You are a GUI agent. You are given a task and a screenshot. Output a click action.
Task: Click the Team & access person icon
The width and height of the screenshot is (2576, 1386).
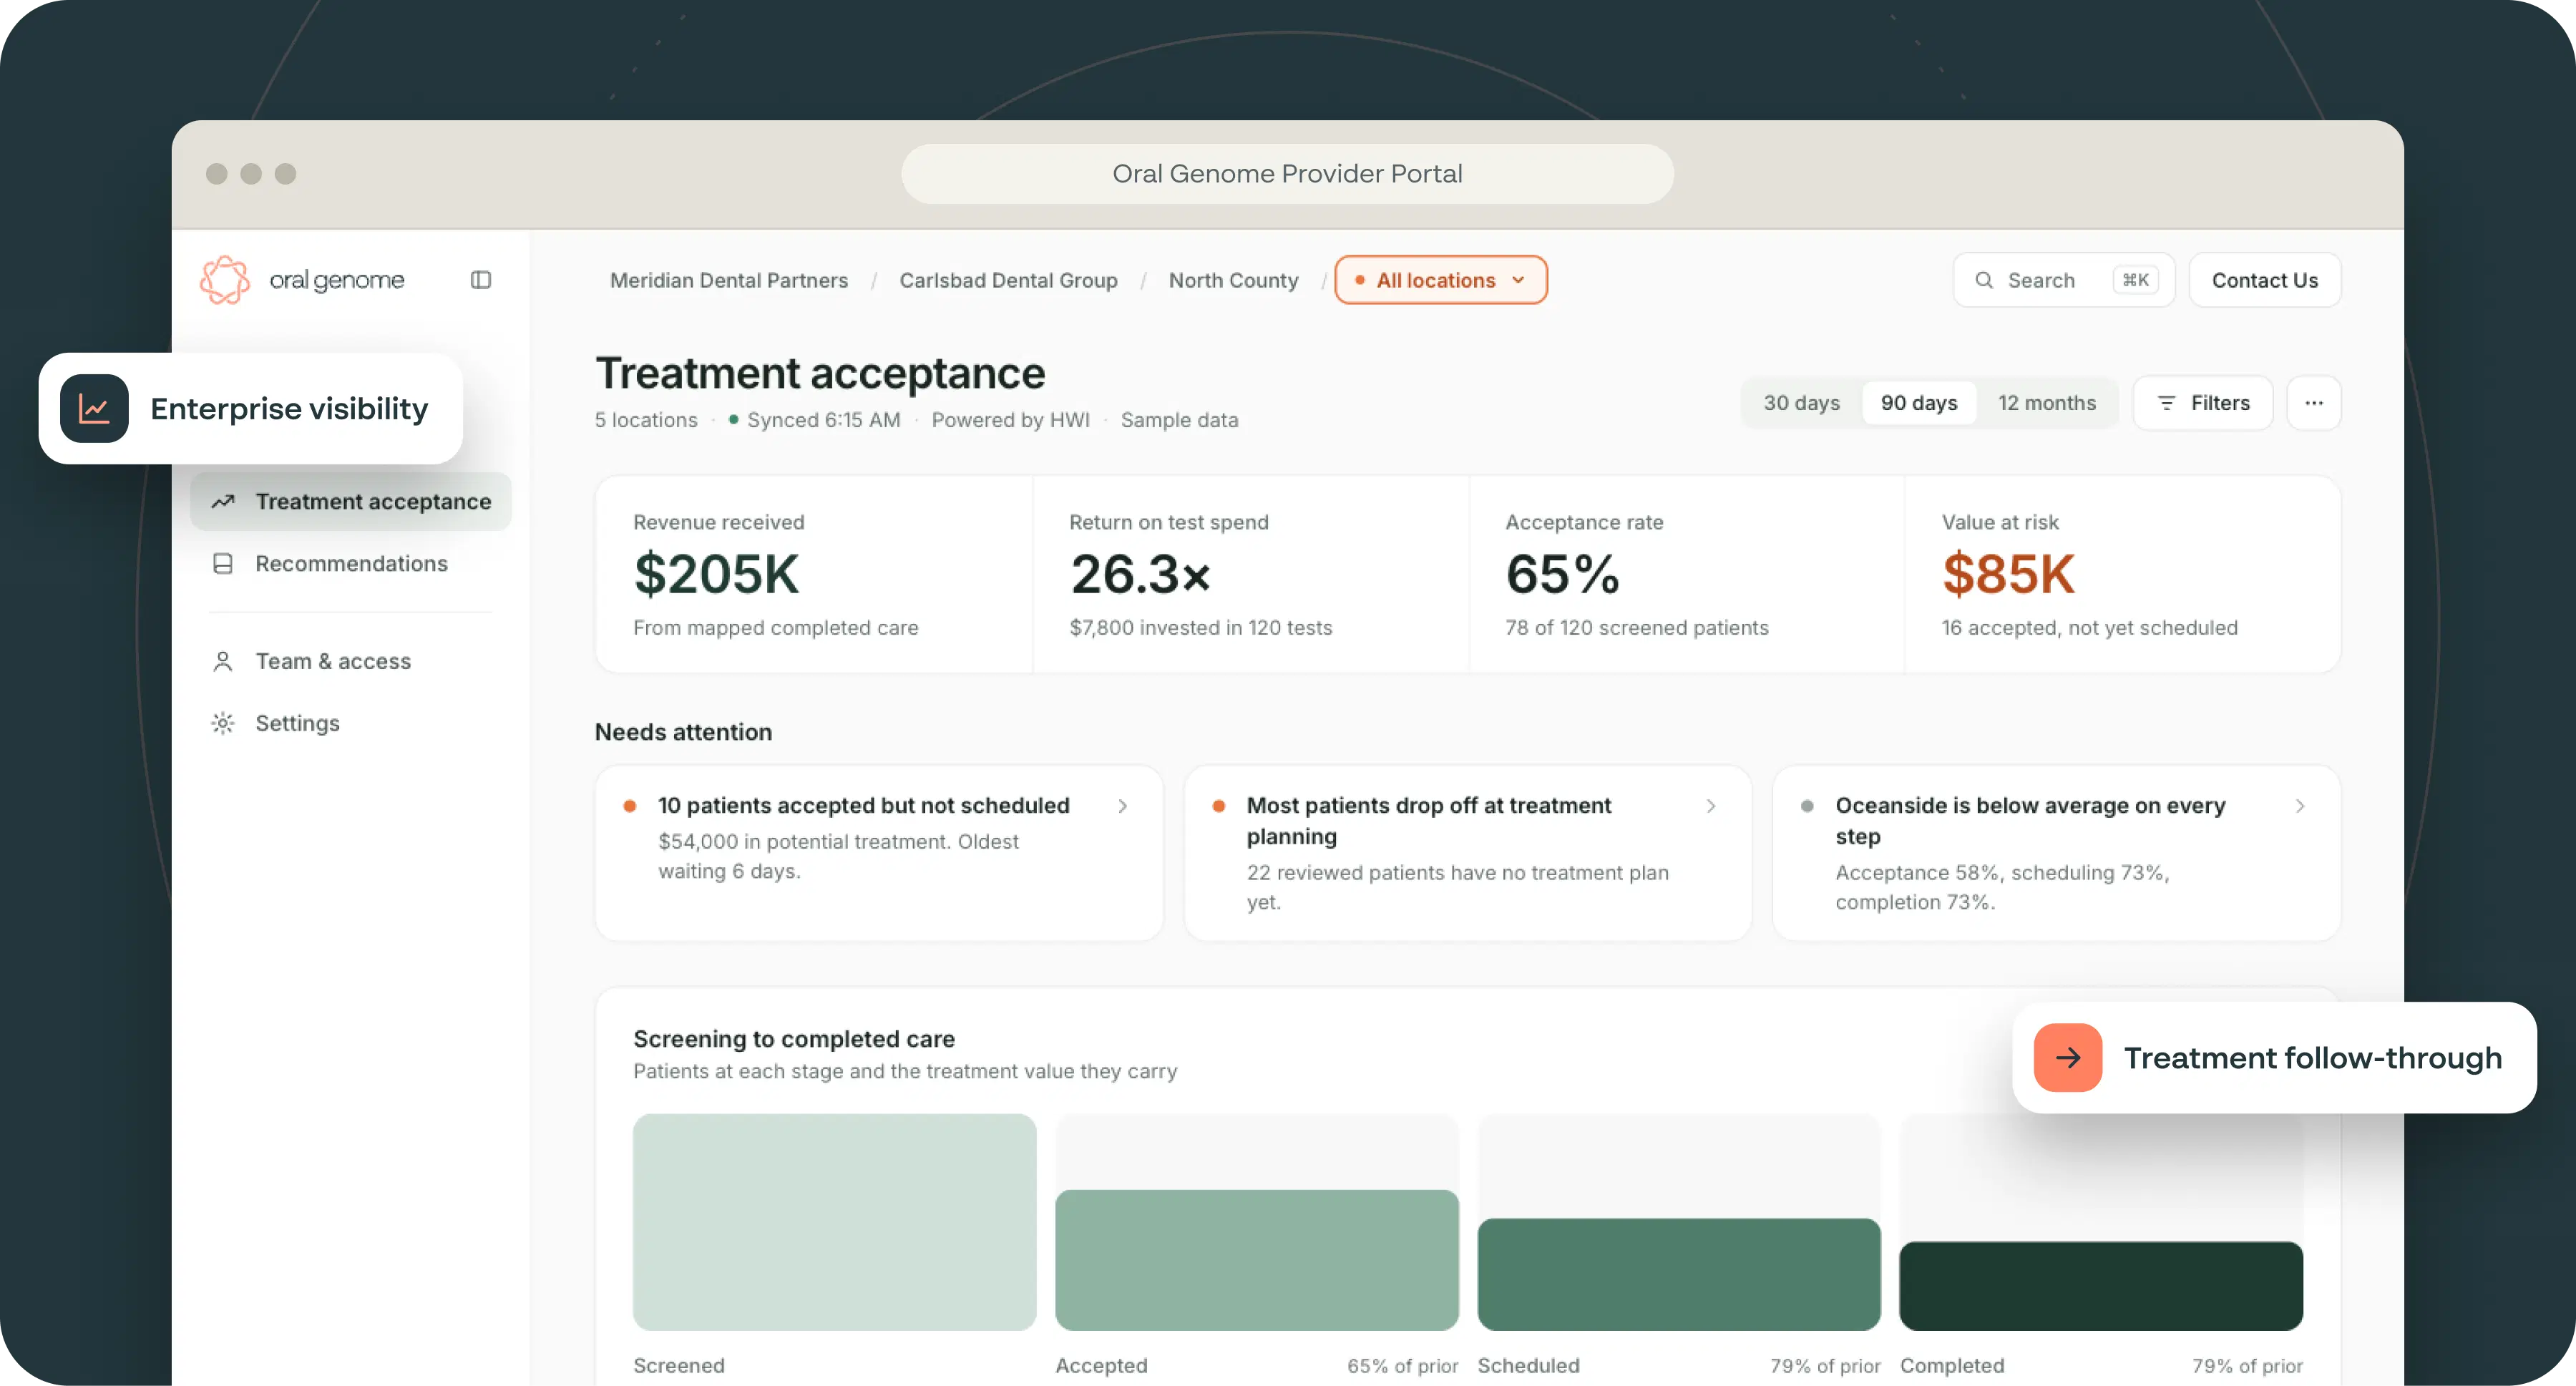223,661
